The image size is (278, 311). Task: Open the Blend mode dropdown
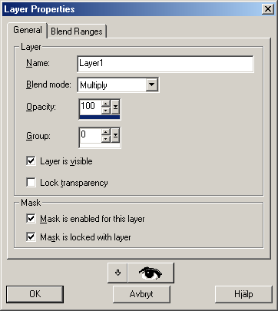(x=152, y=84)
